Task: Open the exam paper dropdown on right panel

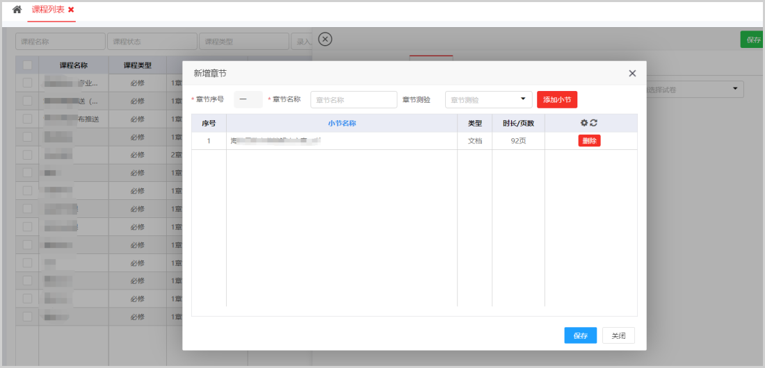Action: (735, 89)
